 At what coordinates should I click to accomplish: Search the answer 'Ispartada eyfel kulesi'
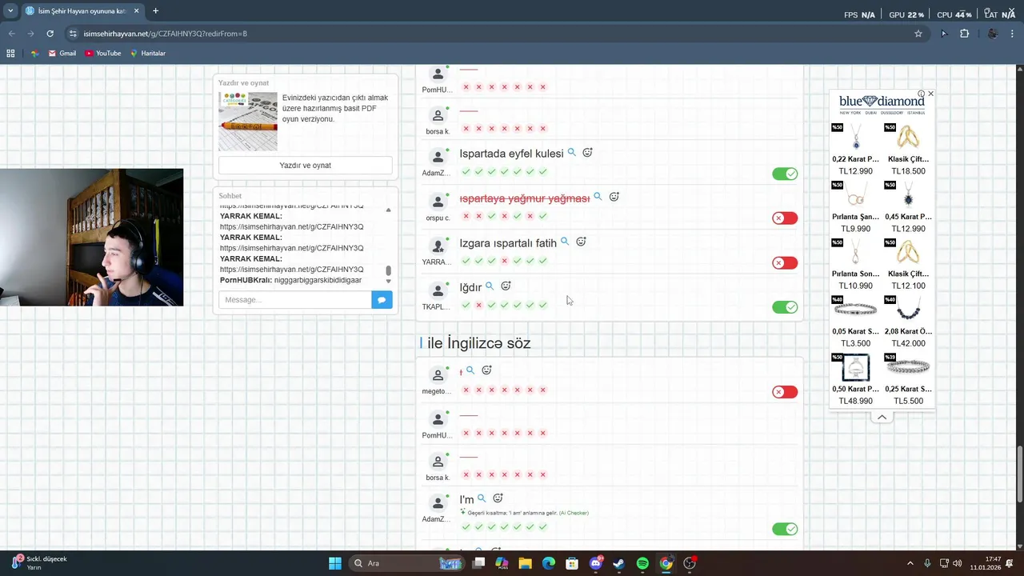coord(572,152)
